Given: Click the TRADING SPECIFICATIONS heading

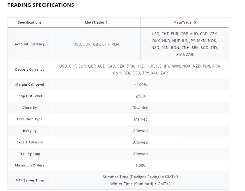Looking at the screenshot, I should [x=41, y=5].
